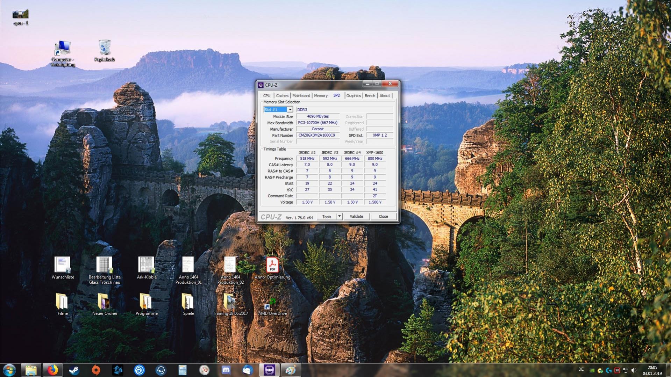Open the Logitech Gaming tray icon

pos(609,370)
